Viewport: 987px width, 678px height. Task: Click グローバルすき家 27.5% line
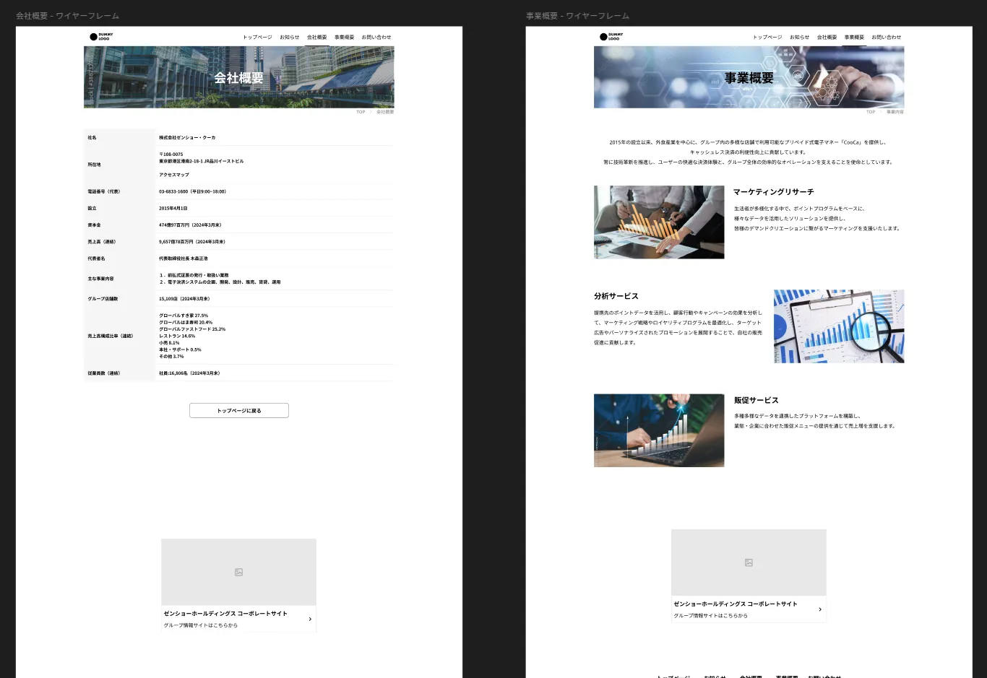coord(184,316)
